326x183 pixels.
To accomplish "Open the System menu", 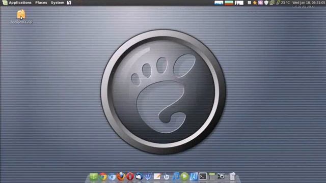I will pyautogui.click(x=58, y=3).
